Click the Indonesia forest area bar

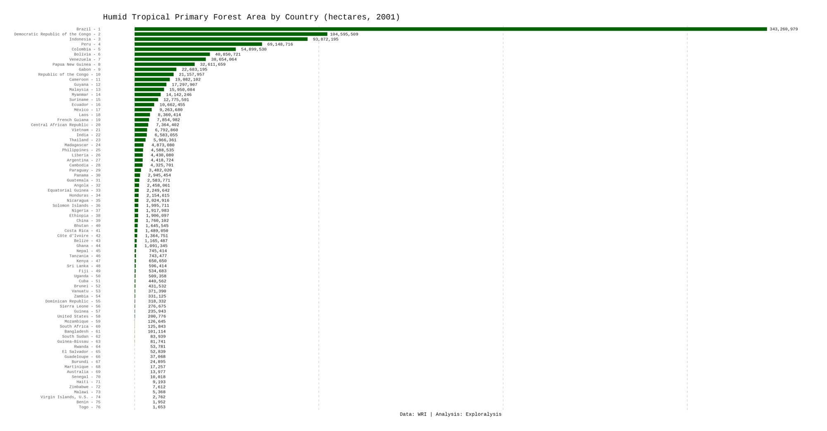pos(221,39)
